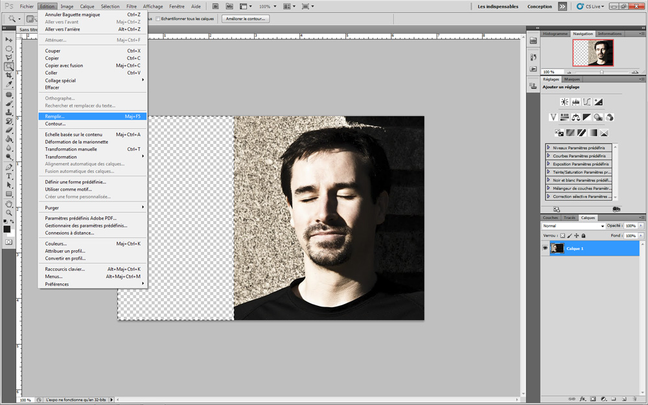The width and height of the screenshot is (648, 405).
Task: Click the foreground color swatch
Action: pyautogui.click(x=7, y=229)
